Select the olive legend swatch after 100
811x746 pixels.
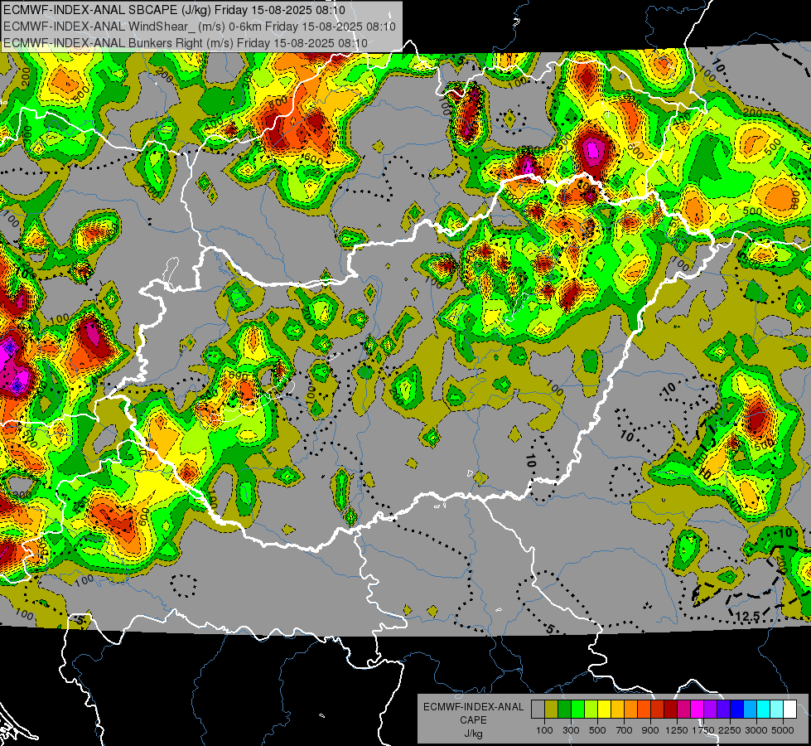coord(552,710)
